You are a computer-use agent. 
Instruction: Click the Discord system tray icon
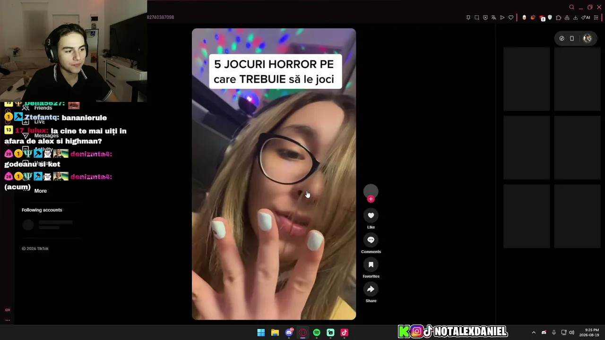(x=544, y=332)
